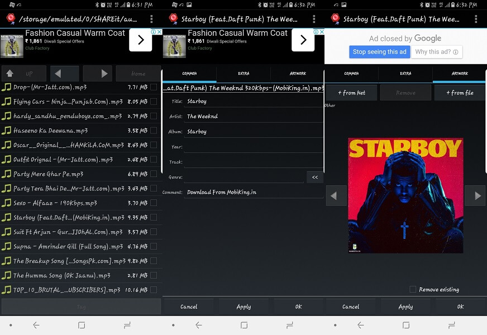Confirm with OK on the Artwork screen
487x335 pixels.
pyautogui.click(x=460, y=307)
